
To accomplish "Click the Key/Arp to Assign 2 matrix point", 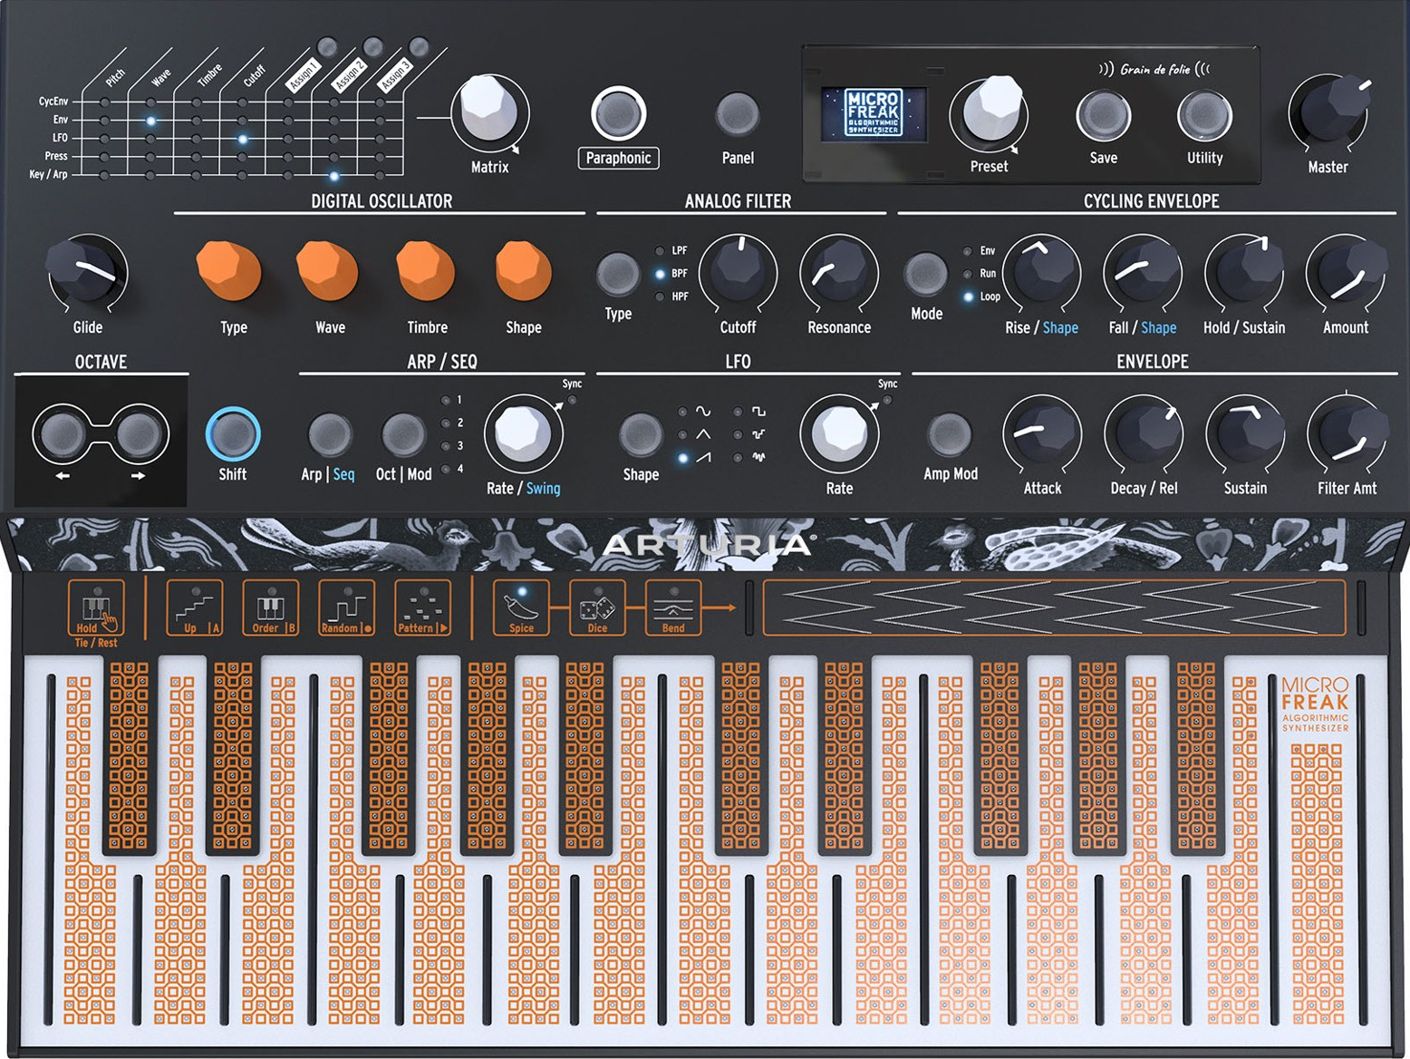I will point(334,175).
